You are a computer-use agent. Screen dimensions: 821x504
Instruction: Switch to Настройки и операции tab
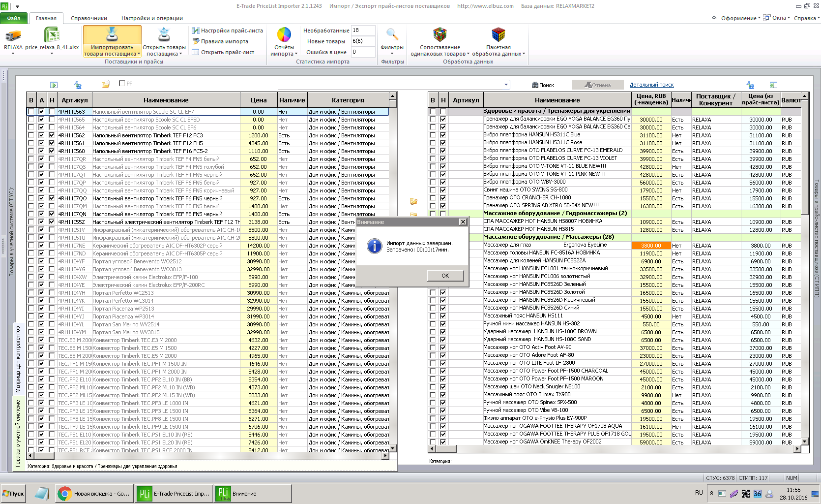152,18
